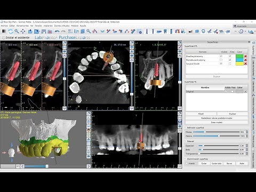Click the black brightness ramp toolbar icon
The width and height of the screenshot is (256, 192).
pos(190,31)
